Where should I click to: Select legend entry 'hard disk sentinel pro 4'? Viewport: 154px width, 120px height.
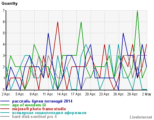[x=34, y=117]
